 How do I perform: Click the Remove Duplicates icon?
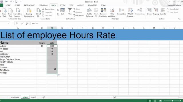tap(103, 12)
